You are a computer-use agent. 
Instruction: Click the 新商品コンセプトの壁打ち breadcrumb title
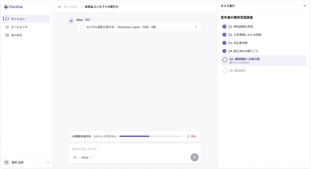pos(102,7)
